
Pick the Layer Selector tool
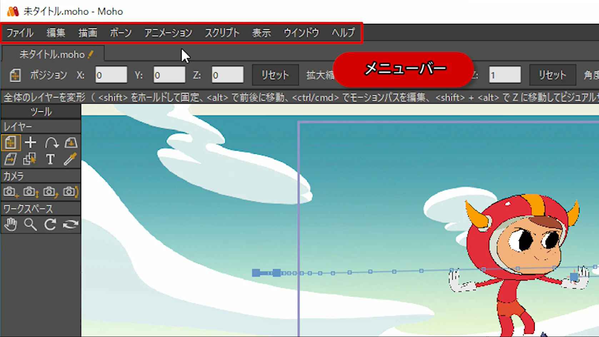coord(30,159)
